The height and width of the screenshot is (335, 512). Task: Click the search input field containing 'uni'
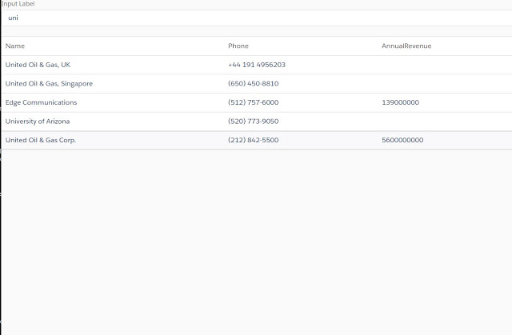point(257,18)
